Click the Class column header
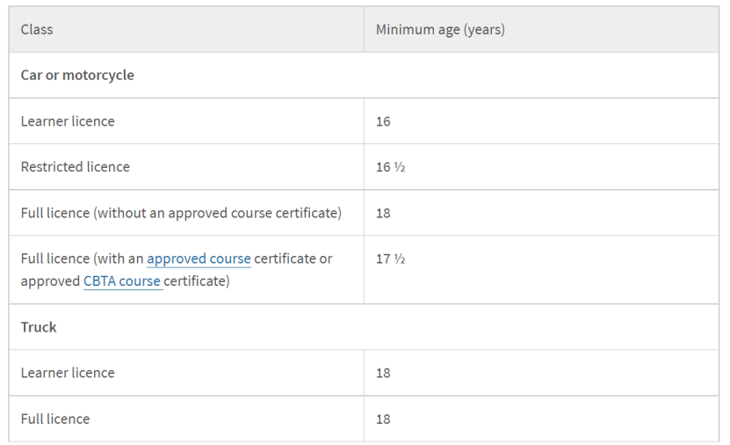The height and width of the screenshot is (445, 730). pyautogui.click(x=37, y=30)
